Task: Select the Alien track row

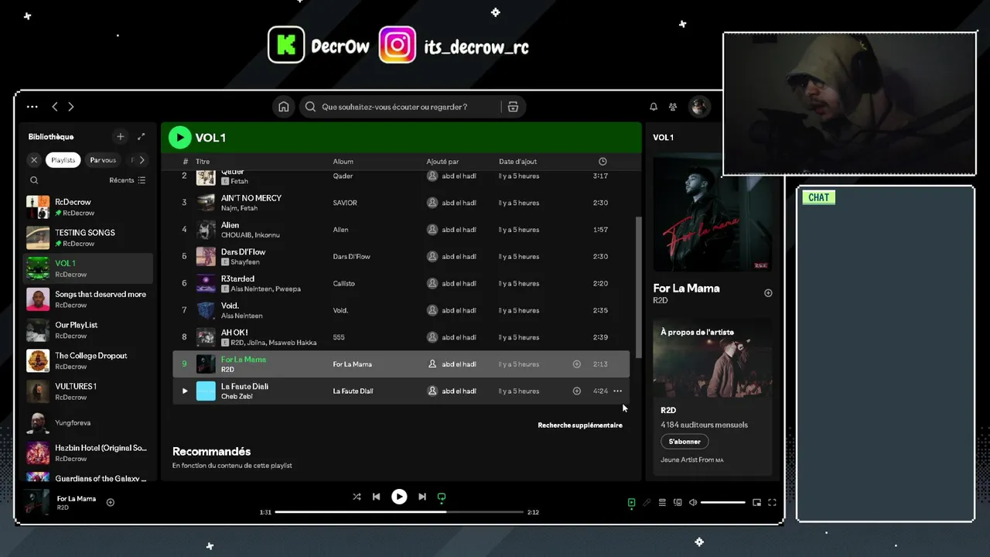Action: pyautogui.click(x=401, y=230)
